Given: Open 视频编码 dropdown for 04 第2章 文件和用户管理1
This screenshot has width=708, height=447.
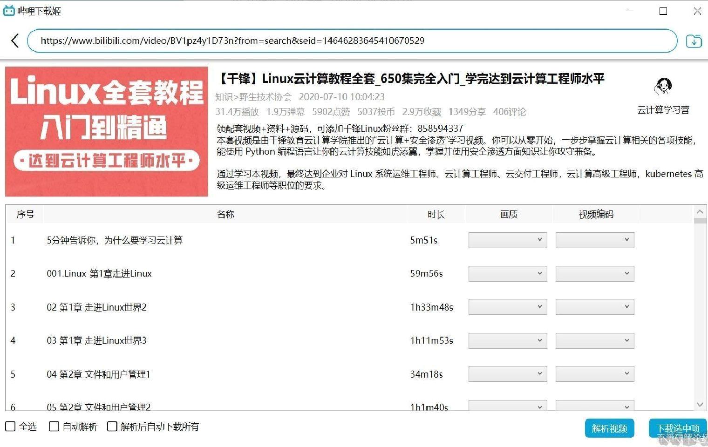Looking at the screenshot, I should (x=595, y=374).
